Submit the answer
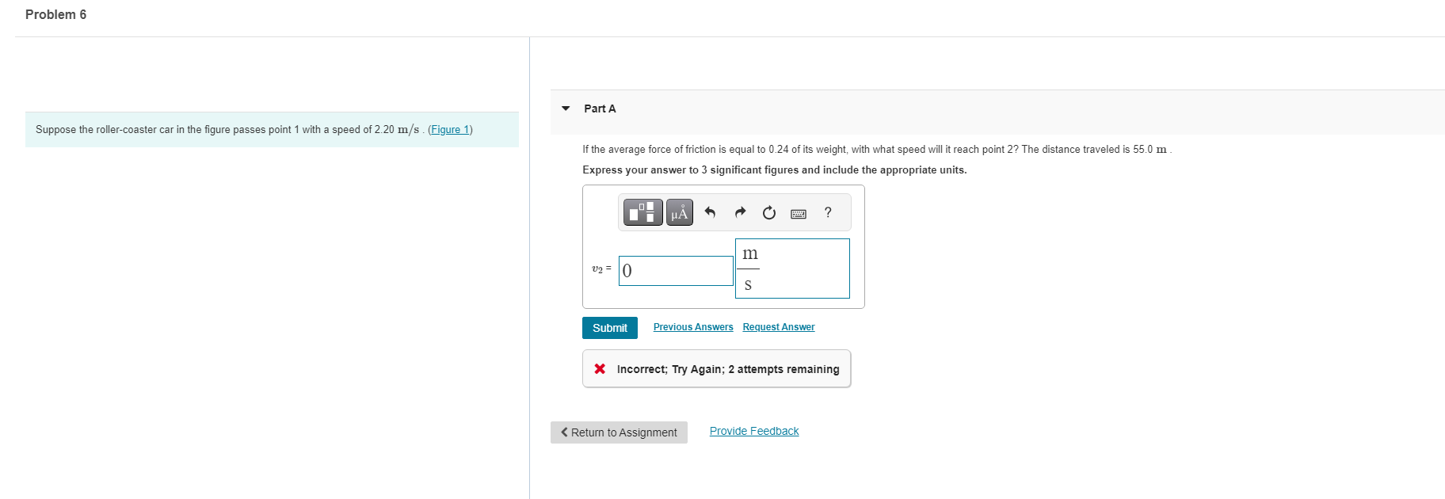 (x=610, y=328)
